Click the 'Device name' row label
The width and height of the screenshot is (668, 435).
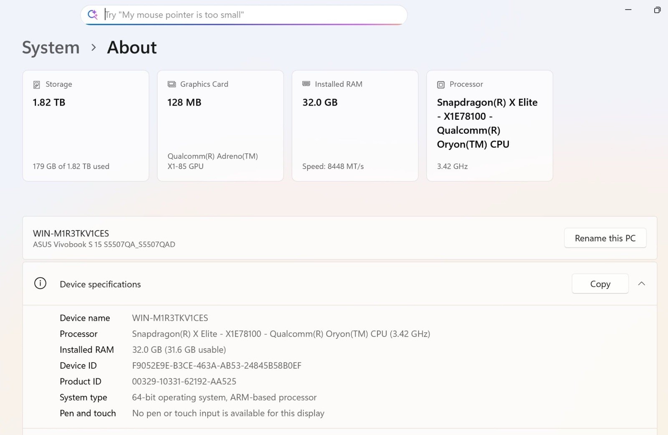[85, 318]
